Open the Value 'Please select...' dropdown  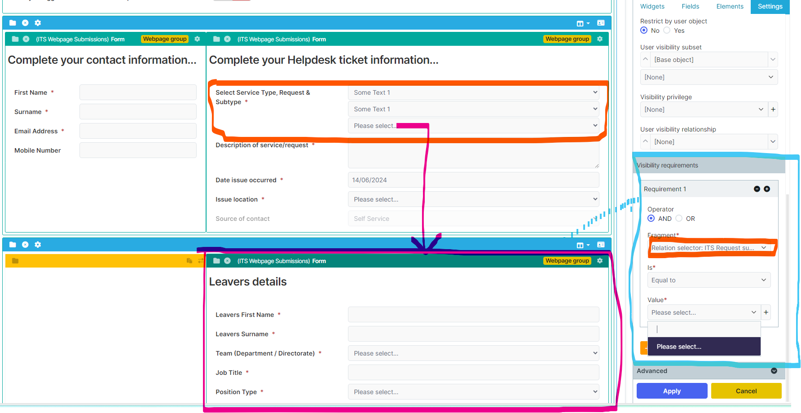(704, 312)
